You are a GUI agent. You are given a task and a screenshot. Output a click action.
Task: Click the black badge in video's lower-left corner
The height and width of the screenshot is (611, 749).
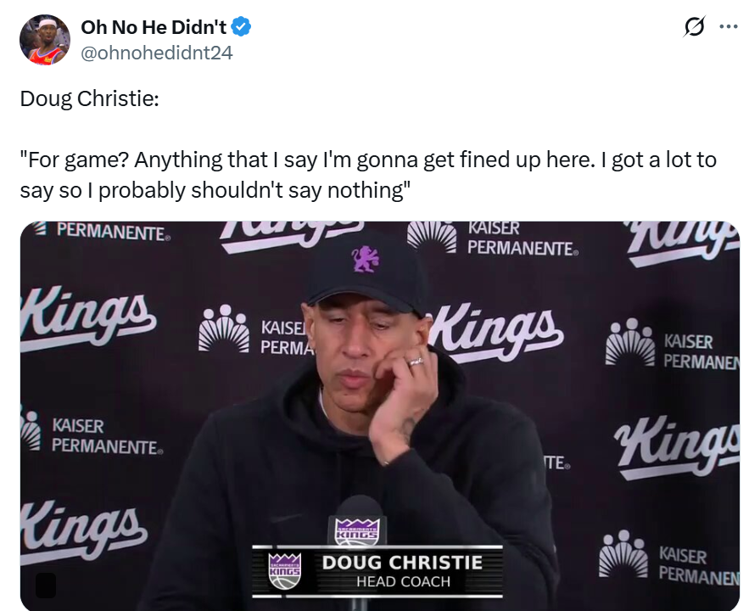pos(46,585)
